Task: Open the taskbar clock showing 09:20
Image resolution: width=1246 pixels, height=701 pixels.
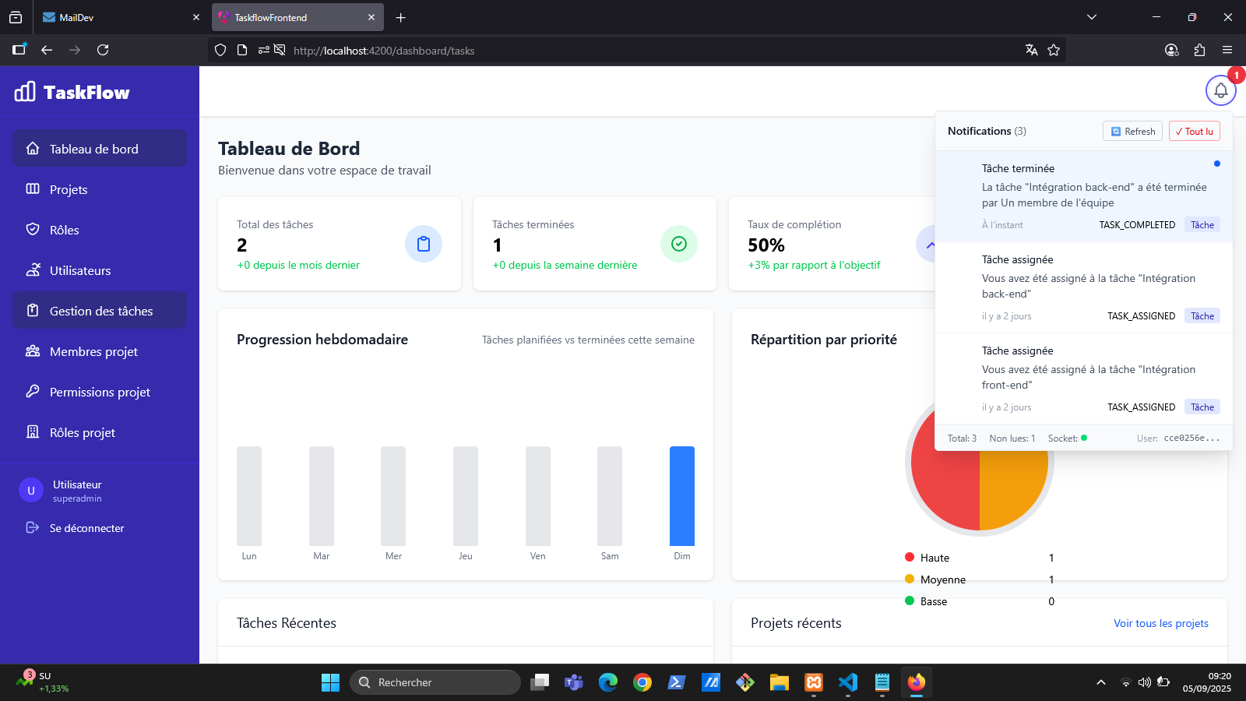Action: [x=1207, y=682]
